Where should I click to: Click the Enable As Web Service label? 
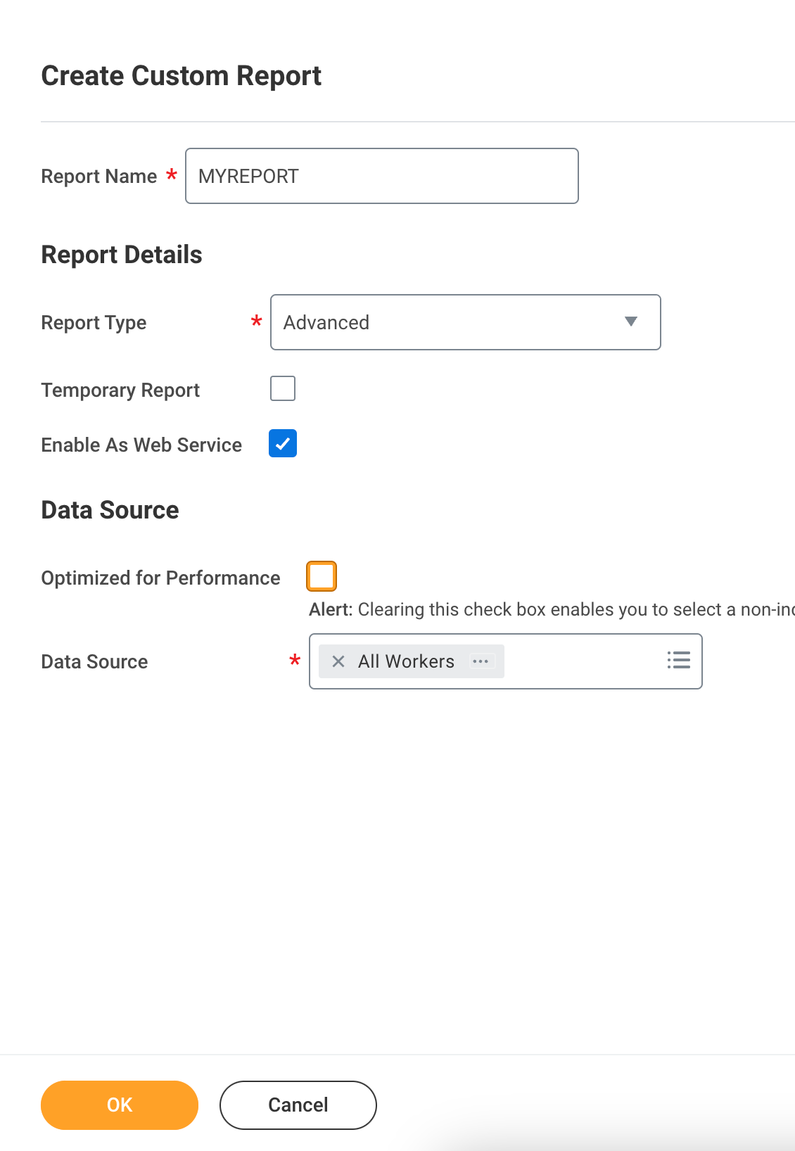[141, 445]
